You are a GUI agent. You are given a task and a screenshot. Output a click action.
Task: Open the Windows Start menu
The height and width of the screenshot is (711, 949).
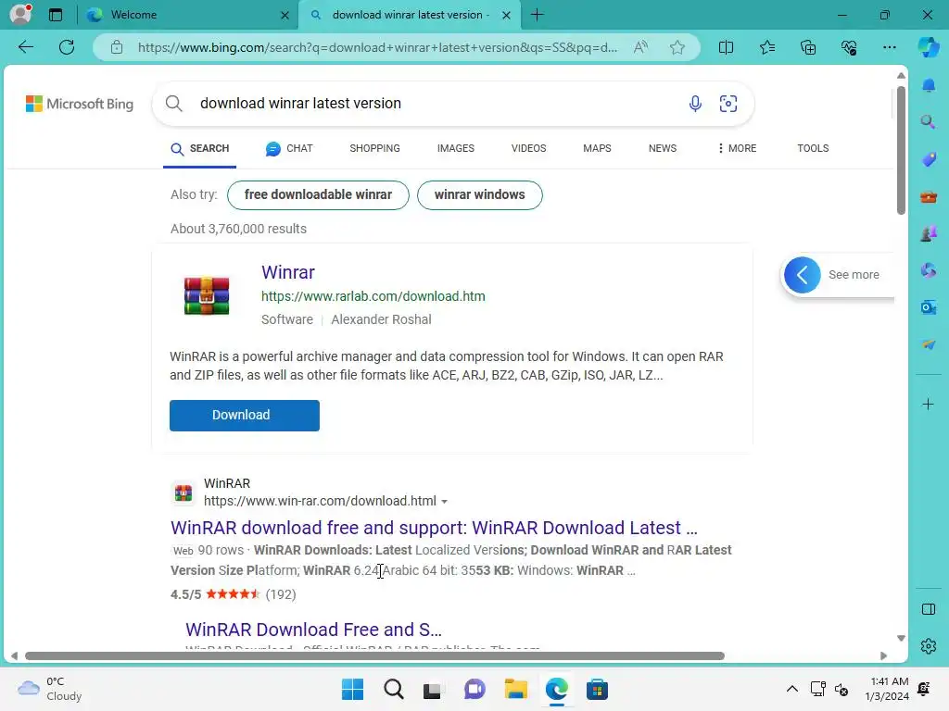point(352,689)
